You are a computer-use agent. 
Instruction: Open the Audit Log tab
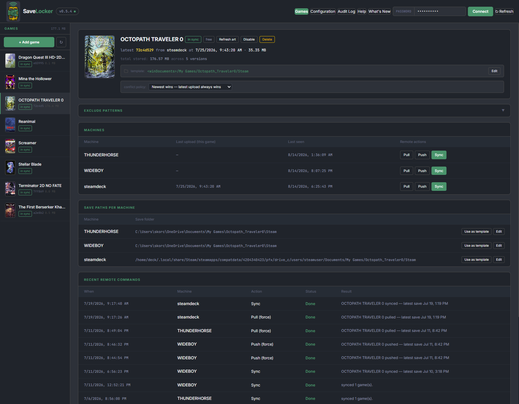pos(346,11)
